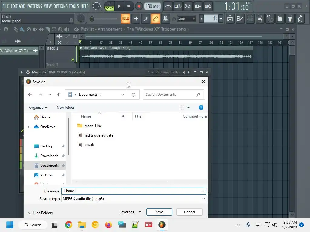The image size is (310, 232).
Task: Click the tempo tapper icon
Action: click(x=300, y=18)
